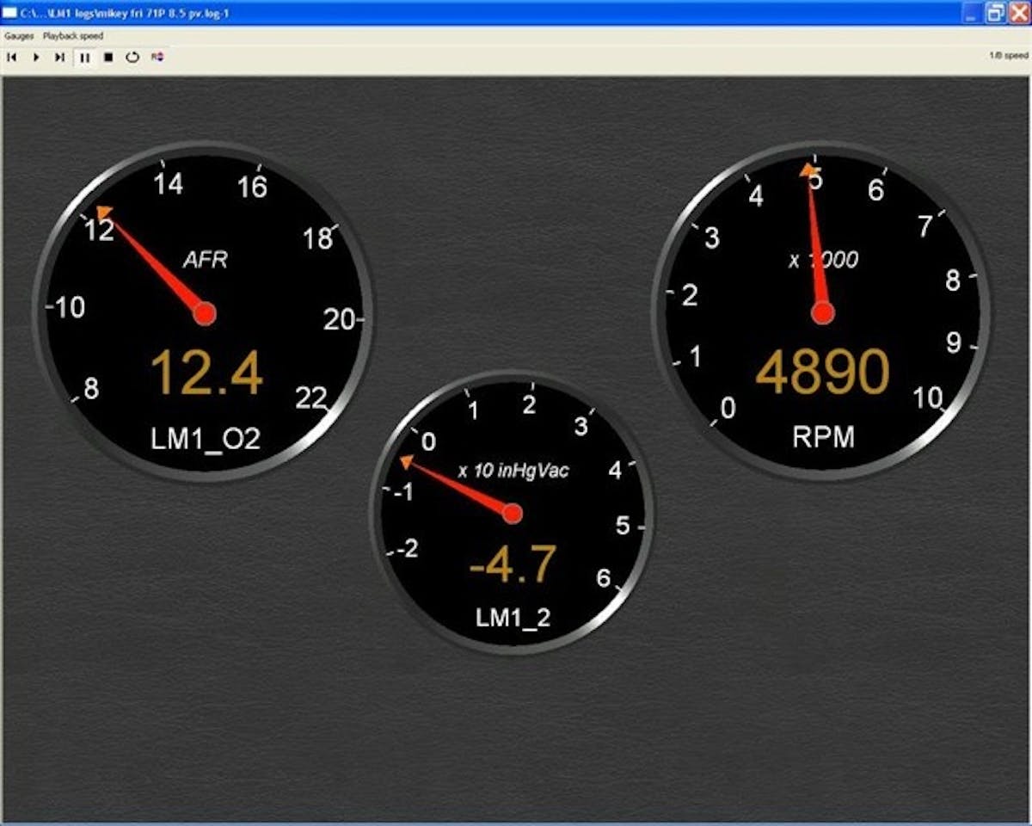Click the R icon with arrows in toolbar
Viewport: 1032px width, 826px height.
click(157, 58)
